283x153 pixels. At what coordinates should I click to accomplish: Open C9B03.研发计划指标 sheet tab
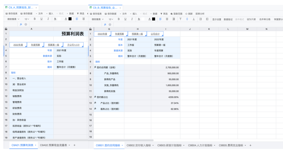pyautogui.click(x=169, y=145)
